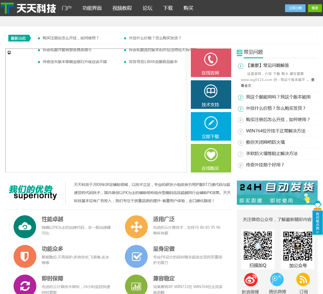Click the 登录 button

pyautogui.click(x=315, y=8)
